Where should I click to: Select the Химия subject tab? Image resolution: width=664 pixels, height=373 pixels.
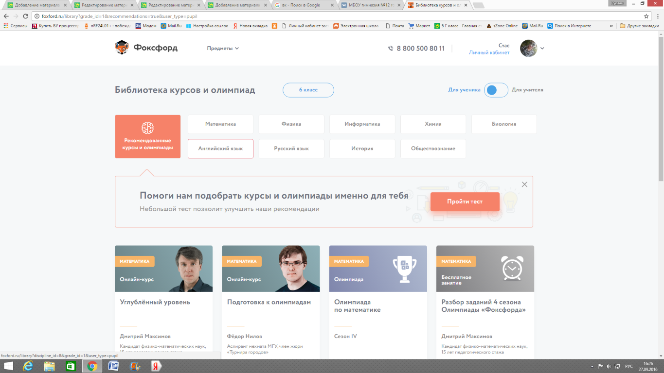coord(433,124)
